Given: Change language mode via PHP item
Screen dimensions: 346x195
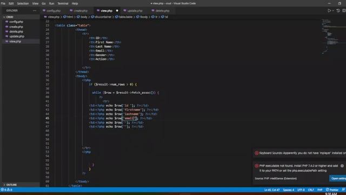Looking at the screenshot, I should click(320, 190).
